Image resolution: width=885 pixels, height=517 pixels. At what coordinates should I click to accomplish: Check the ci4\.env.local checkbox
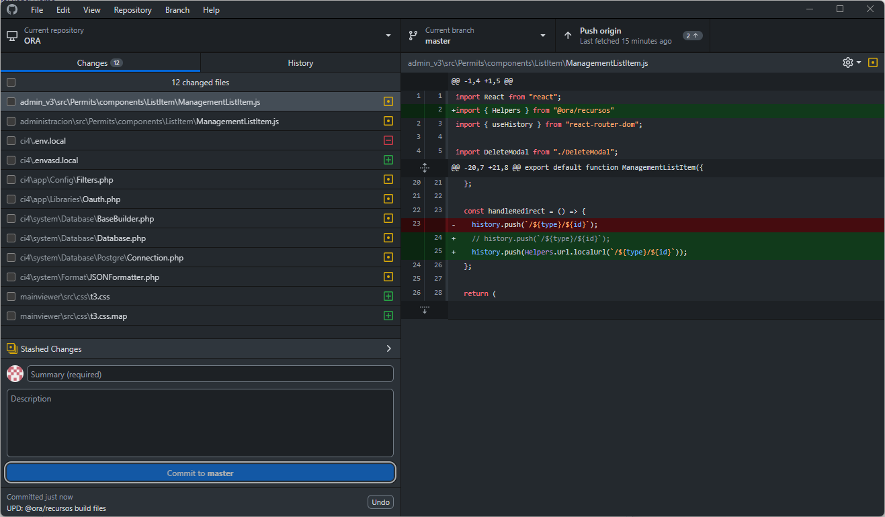[x=11, y=141]
